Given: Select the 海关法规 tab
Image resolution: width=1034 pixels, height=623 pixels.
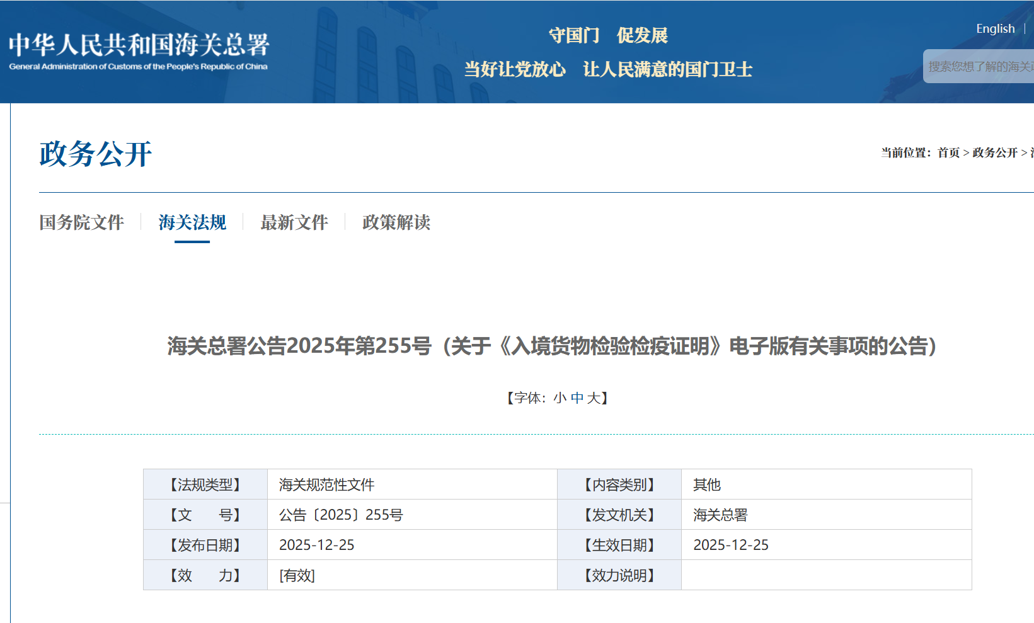Looking at the screenshot, I should coord(192,222).
